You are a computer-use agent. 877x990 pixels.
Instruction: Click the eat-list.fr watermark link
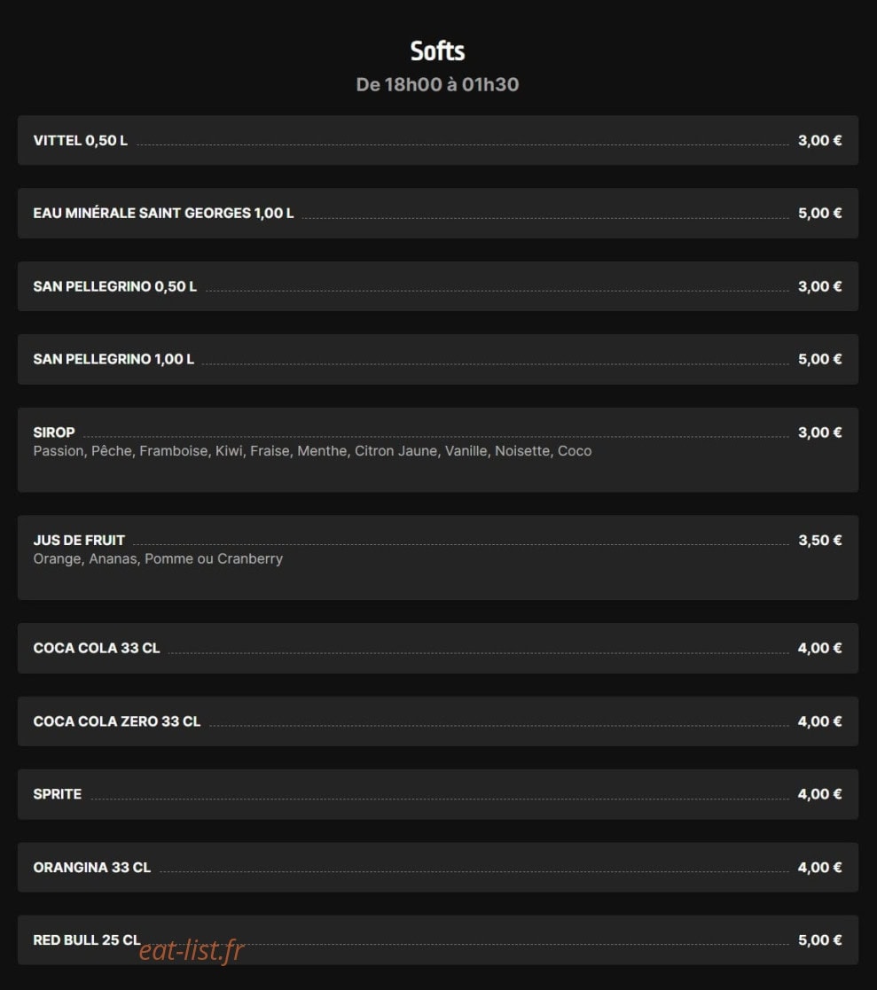tap(192, 950)
